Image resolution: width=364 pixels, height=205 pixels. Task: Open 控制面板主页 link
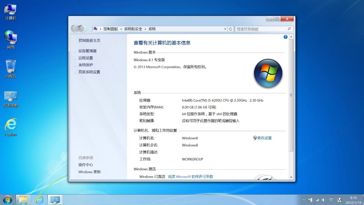(x=89, y=40)
